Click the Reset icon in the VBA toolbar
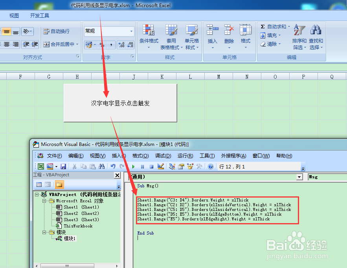347x268 pixels. (x=151, y=166)
